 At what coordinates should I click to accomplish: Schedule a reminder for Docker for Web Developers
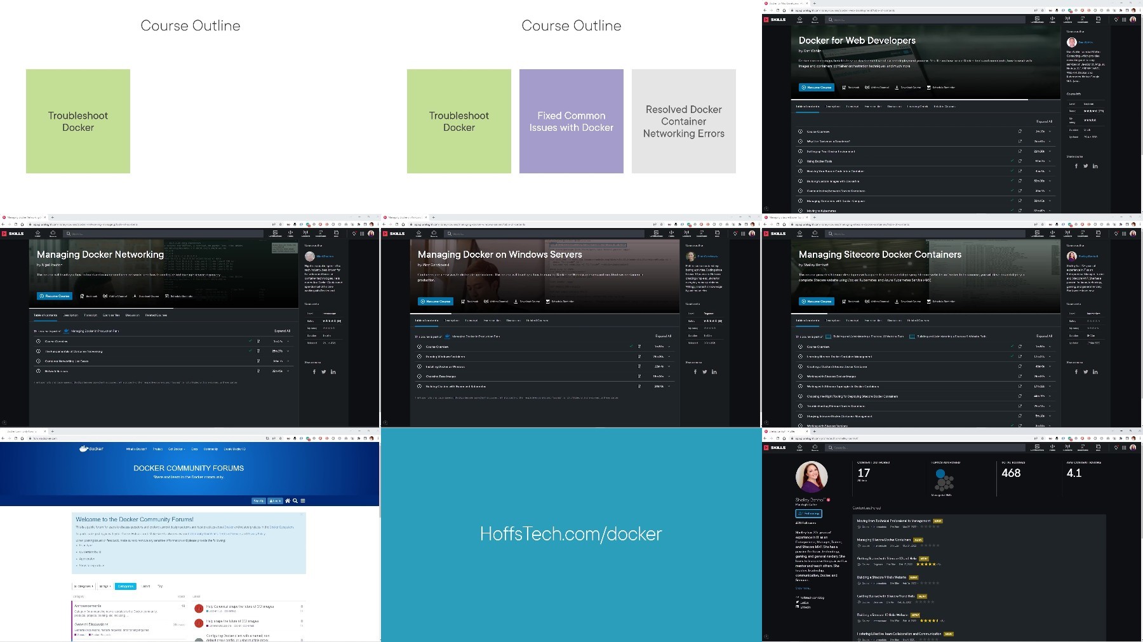941,88
